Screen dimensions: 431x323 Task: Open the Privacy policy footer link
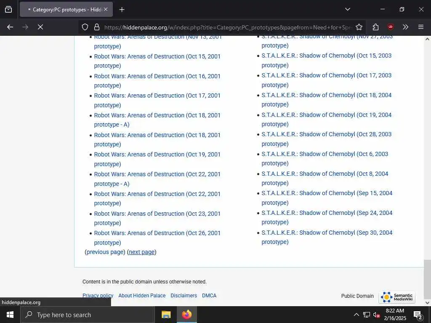pos(98,296)
